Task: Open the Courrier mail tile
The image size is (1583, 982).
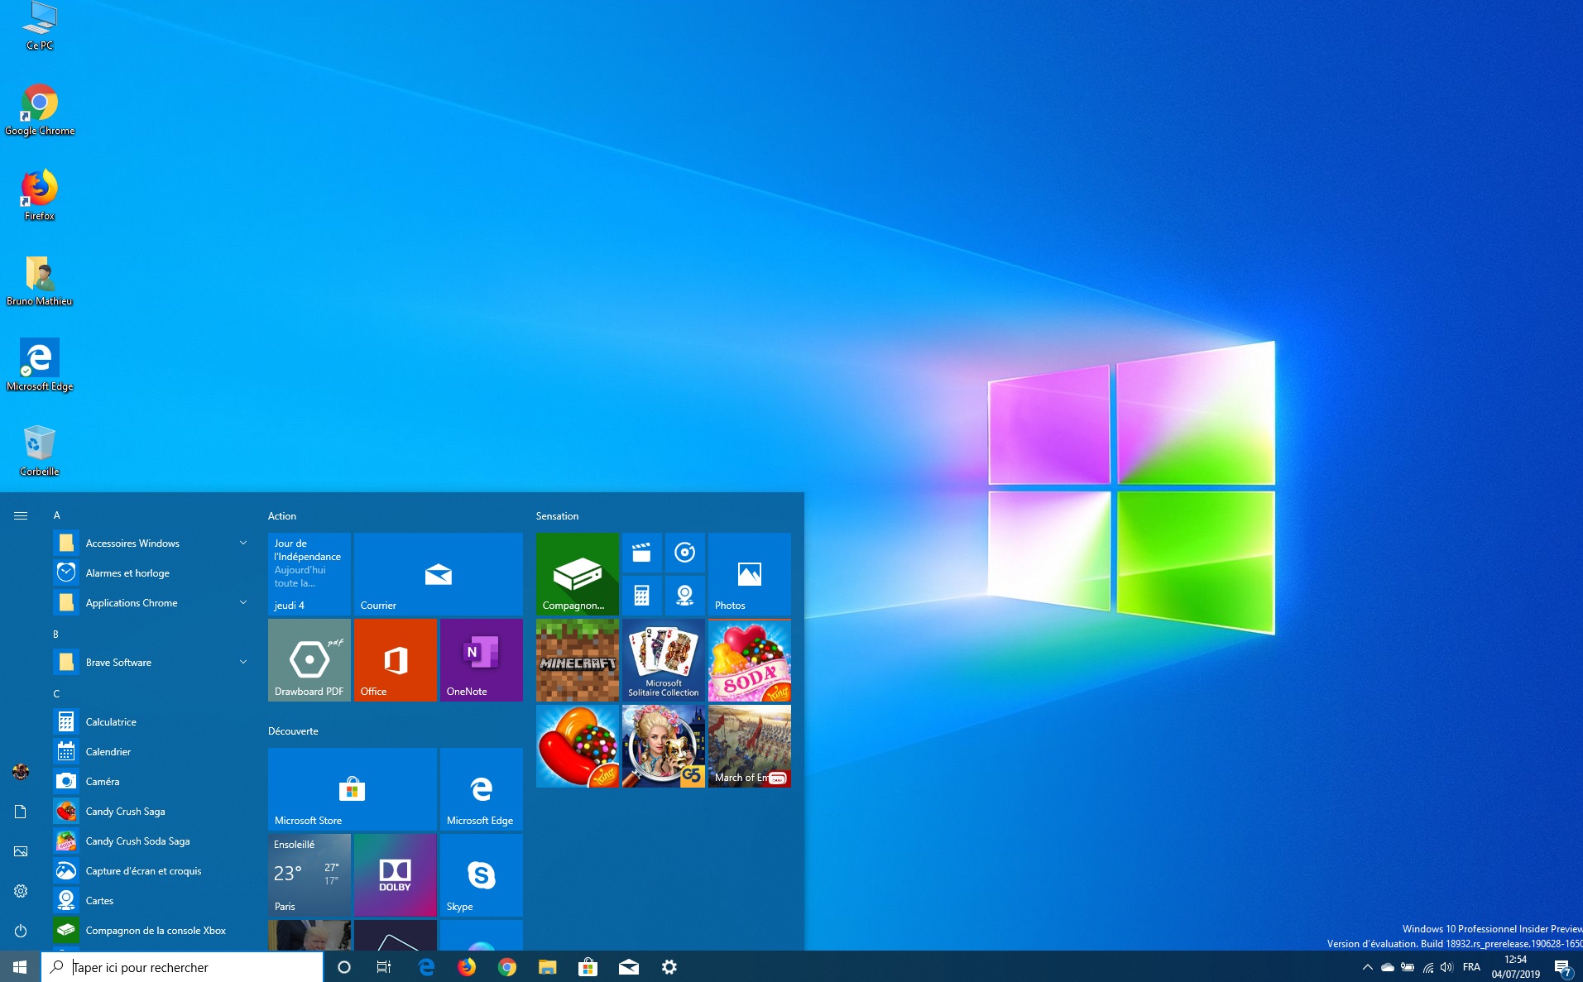Action: pyautogui.click(x=439, y=574)
